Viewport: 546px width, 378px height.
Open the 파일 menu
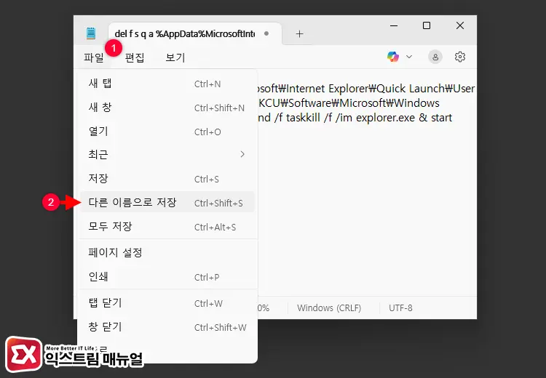(94, 57)
